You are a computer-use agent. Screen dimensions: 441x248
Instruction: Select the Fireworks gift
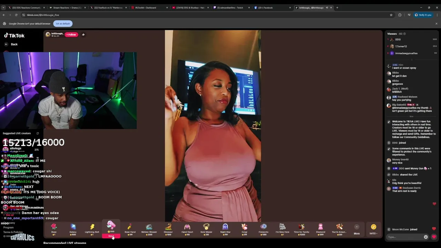tap(263, 229)
